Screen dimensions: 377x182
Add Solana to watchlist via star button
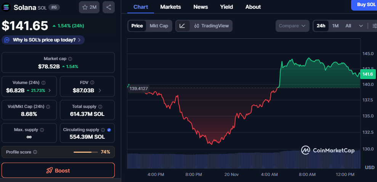(x=89, y=7)
